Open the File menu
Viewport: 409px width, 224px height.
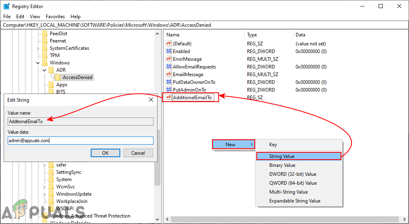coord(7,17)
